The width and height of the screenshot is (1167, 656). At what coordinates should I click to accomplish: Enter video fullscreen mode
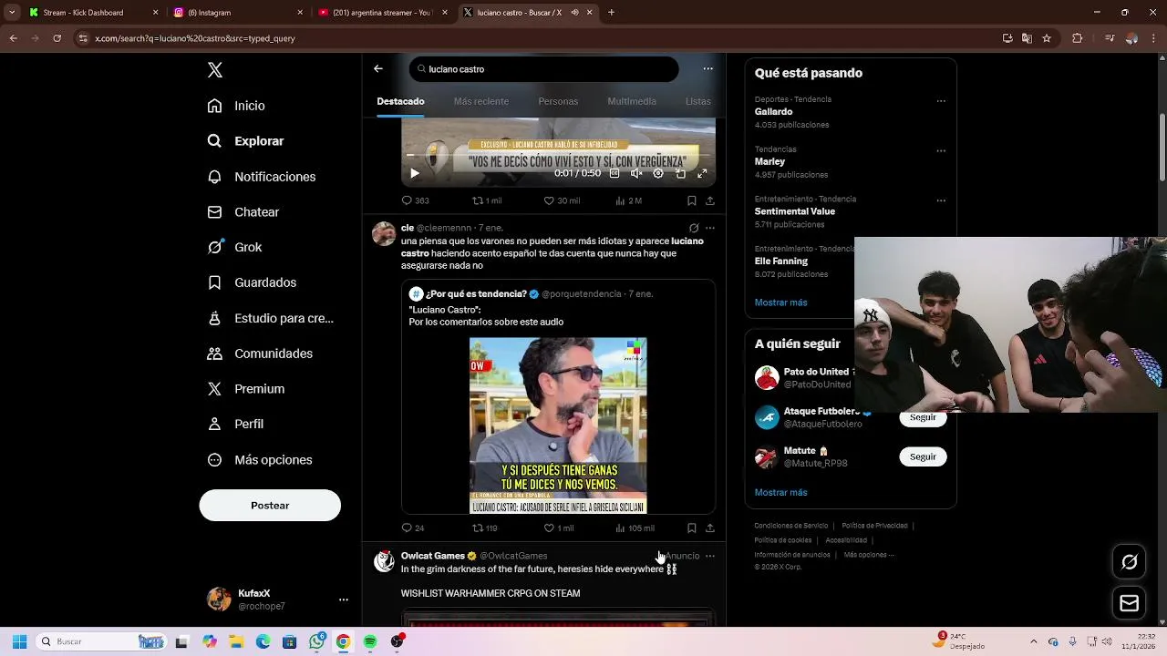(702, 173)
